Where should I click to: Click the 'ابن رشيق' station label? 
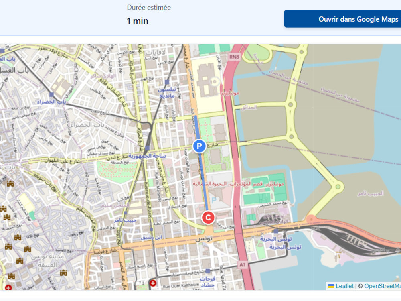[x=152, y=237]
